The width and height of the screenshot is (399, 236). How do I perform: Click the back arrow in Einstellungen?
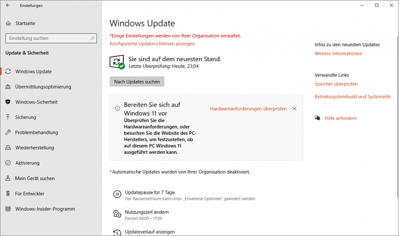click(8, 5)
